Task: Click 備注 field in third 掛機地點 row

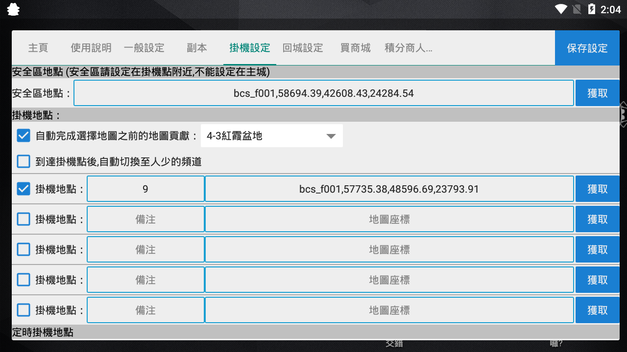Action: coord(145,249)
